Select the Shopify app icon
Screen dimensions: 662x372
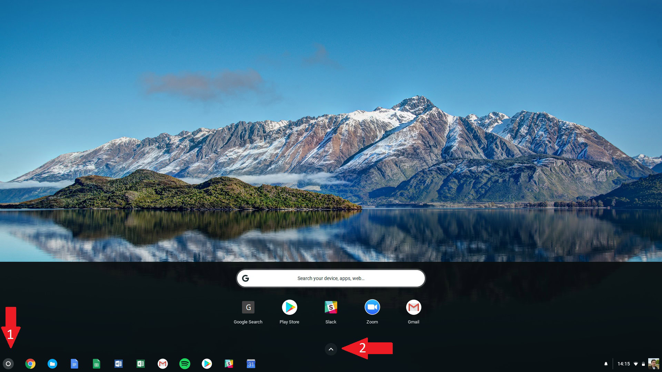(x=229, y=363)
